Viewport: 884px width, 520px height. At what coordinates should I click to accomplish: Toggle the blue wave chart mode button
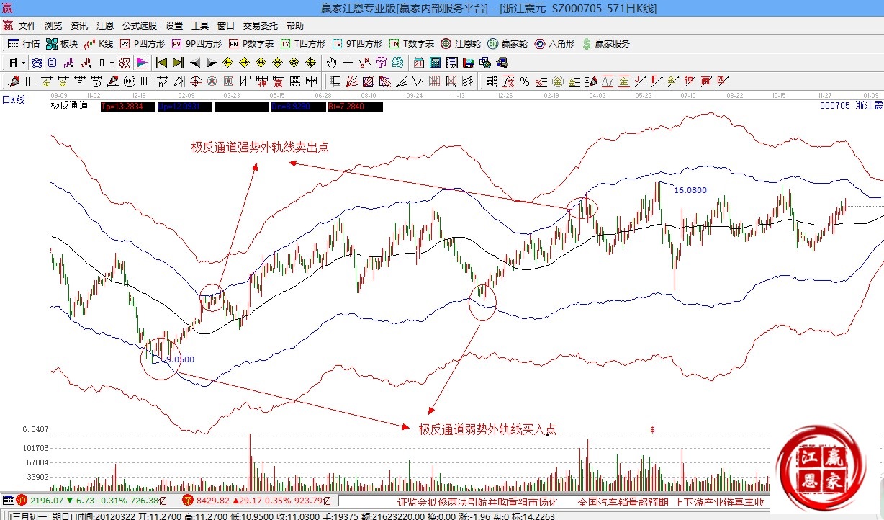(35, 63)
